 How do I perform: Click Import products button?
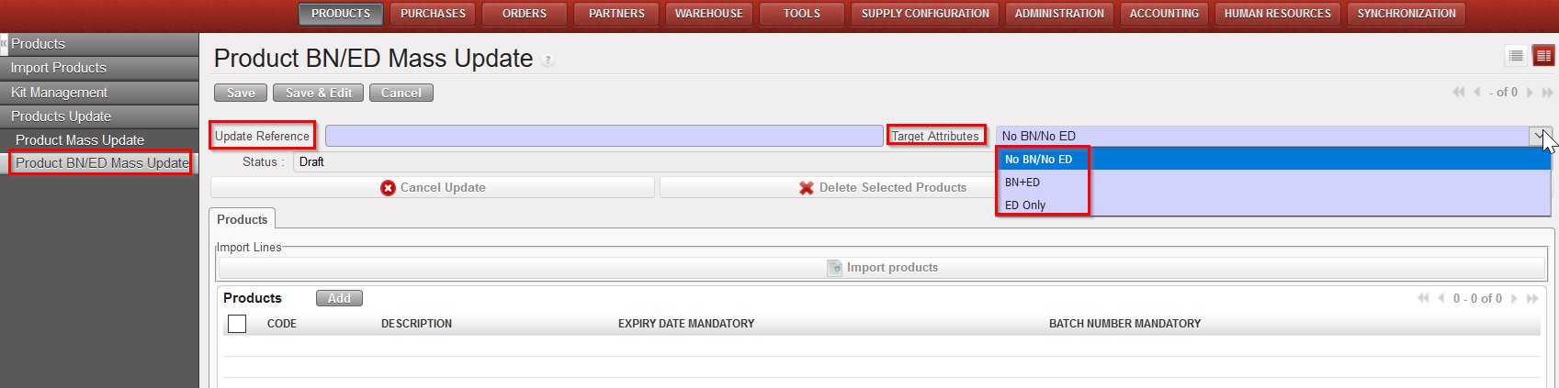[882, 268]
